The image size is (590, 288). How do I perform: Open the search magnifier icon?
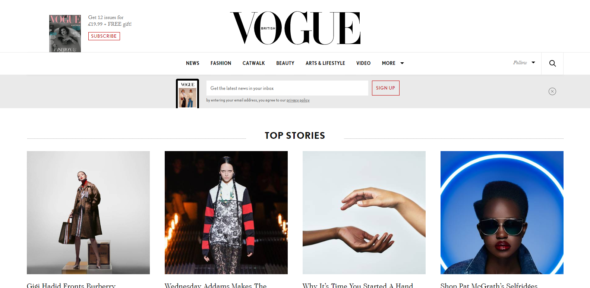[552, 63]
